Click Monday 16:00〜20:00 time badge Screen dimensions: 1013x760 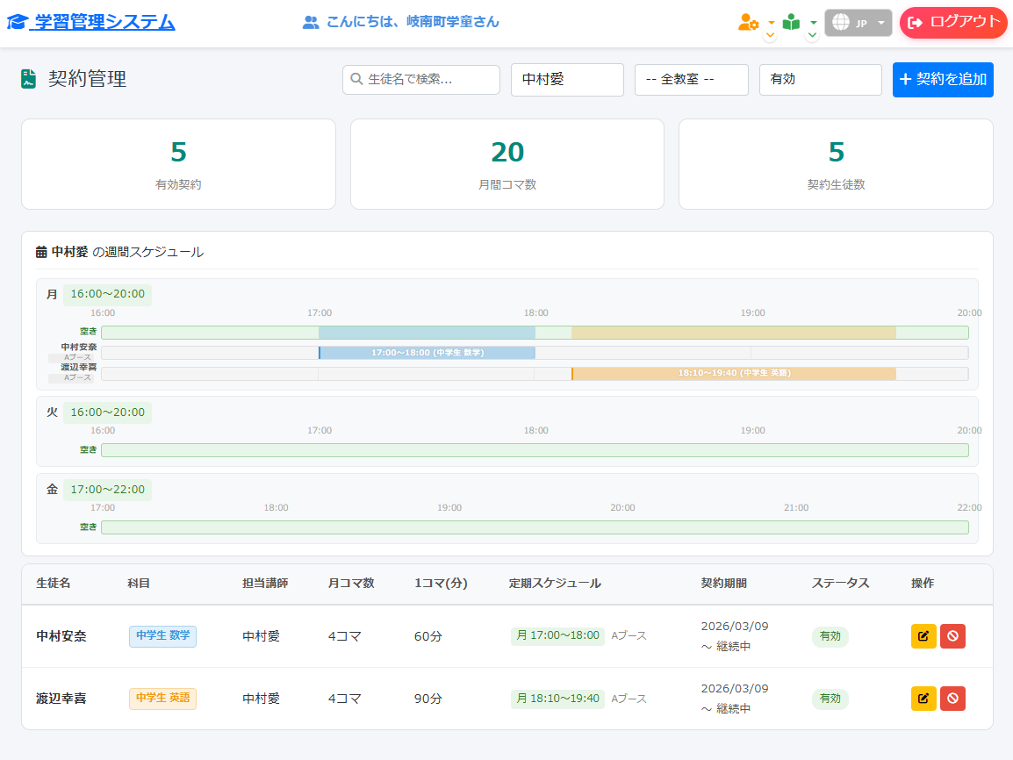107,295
